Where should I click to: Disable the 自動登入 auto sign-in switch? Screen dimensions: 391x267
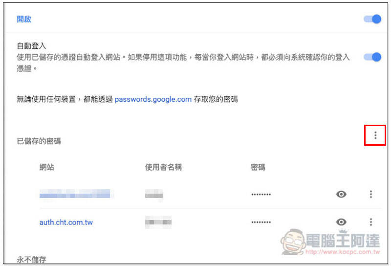(x=372, y=57)
